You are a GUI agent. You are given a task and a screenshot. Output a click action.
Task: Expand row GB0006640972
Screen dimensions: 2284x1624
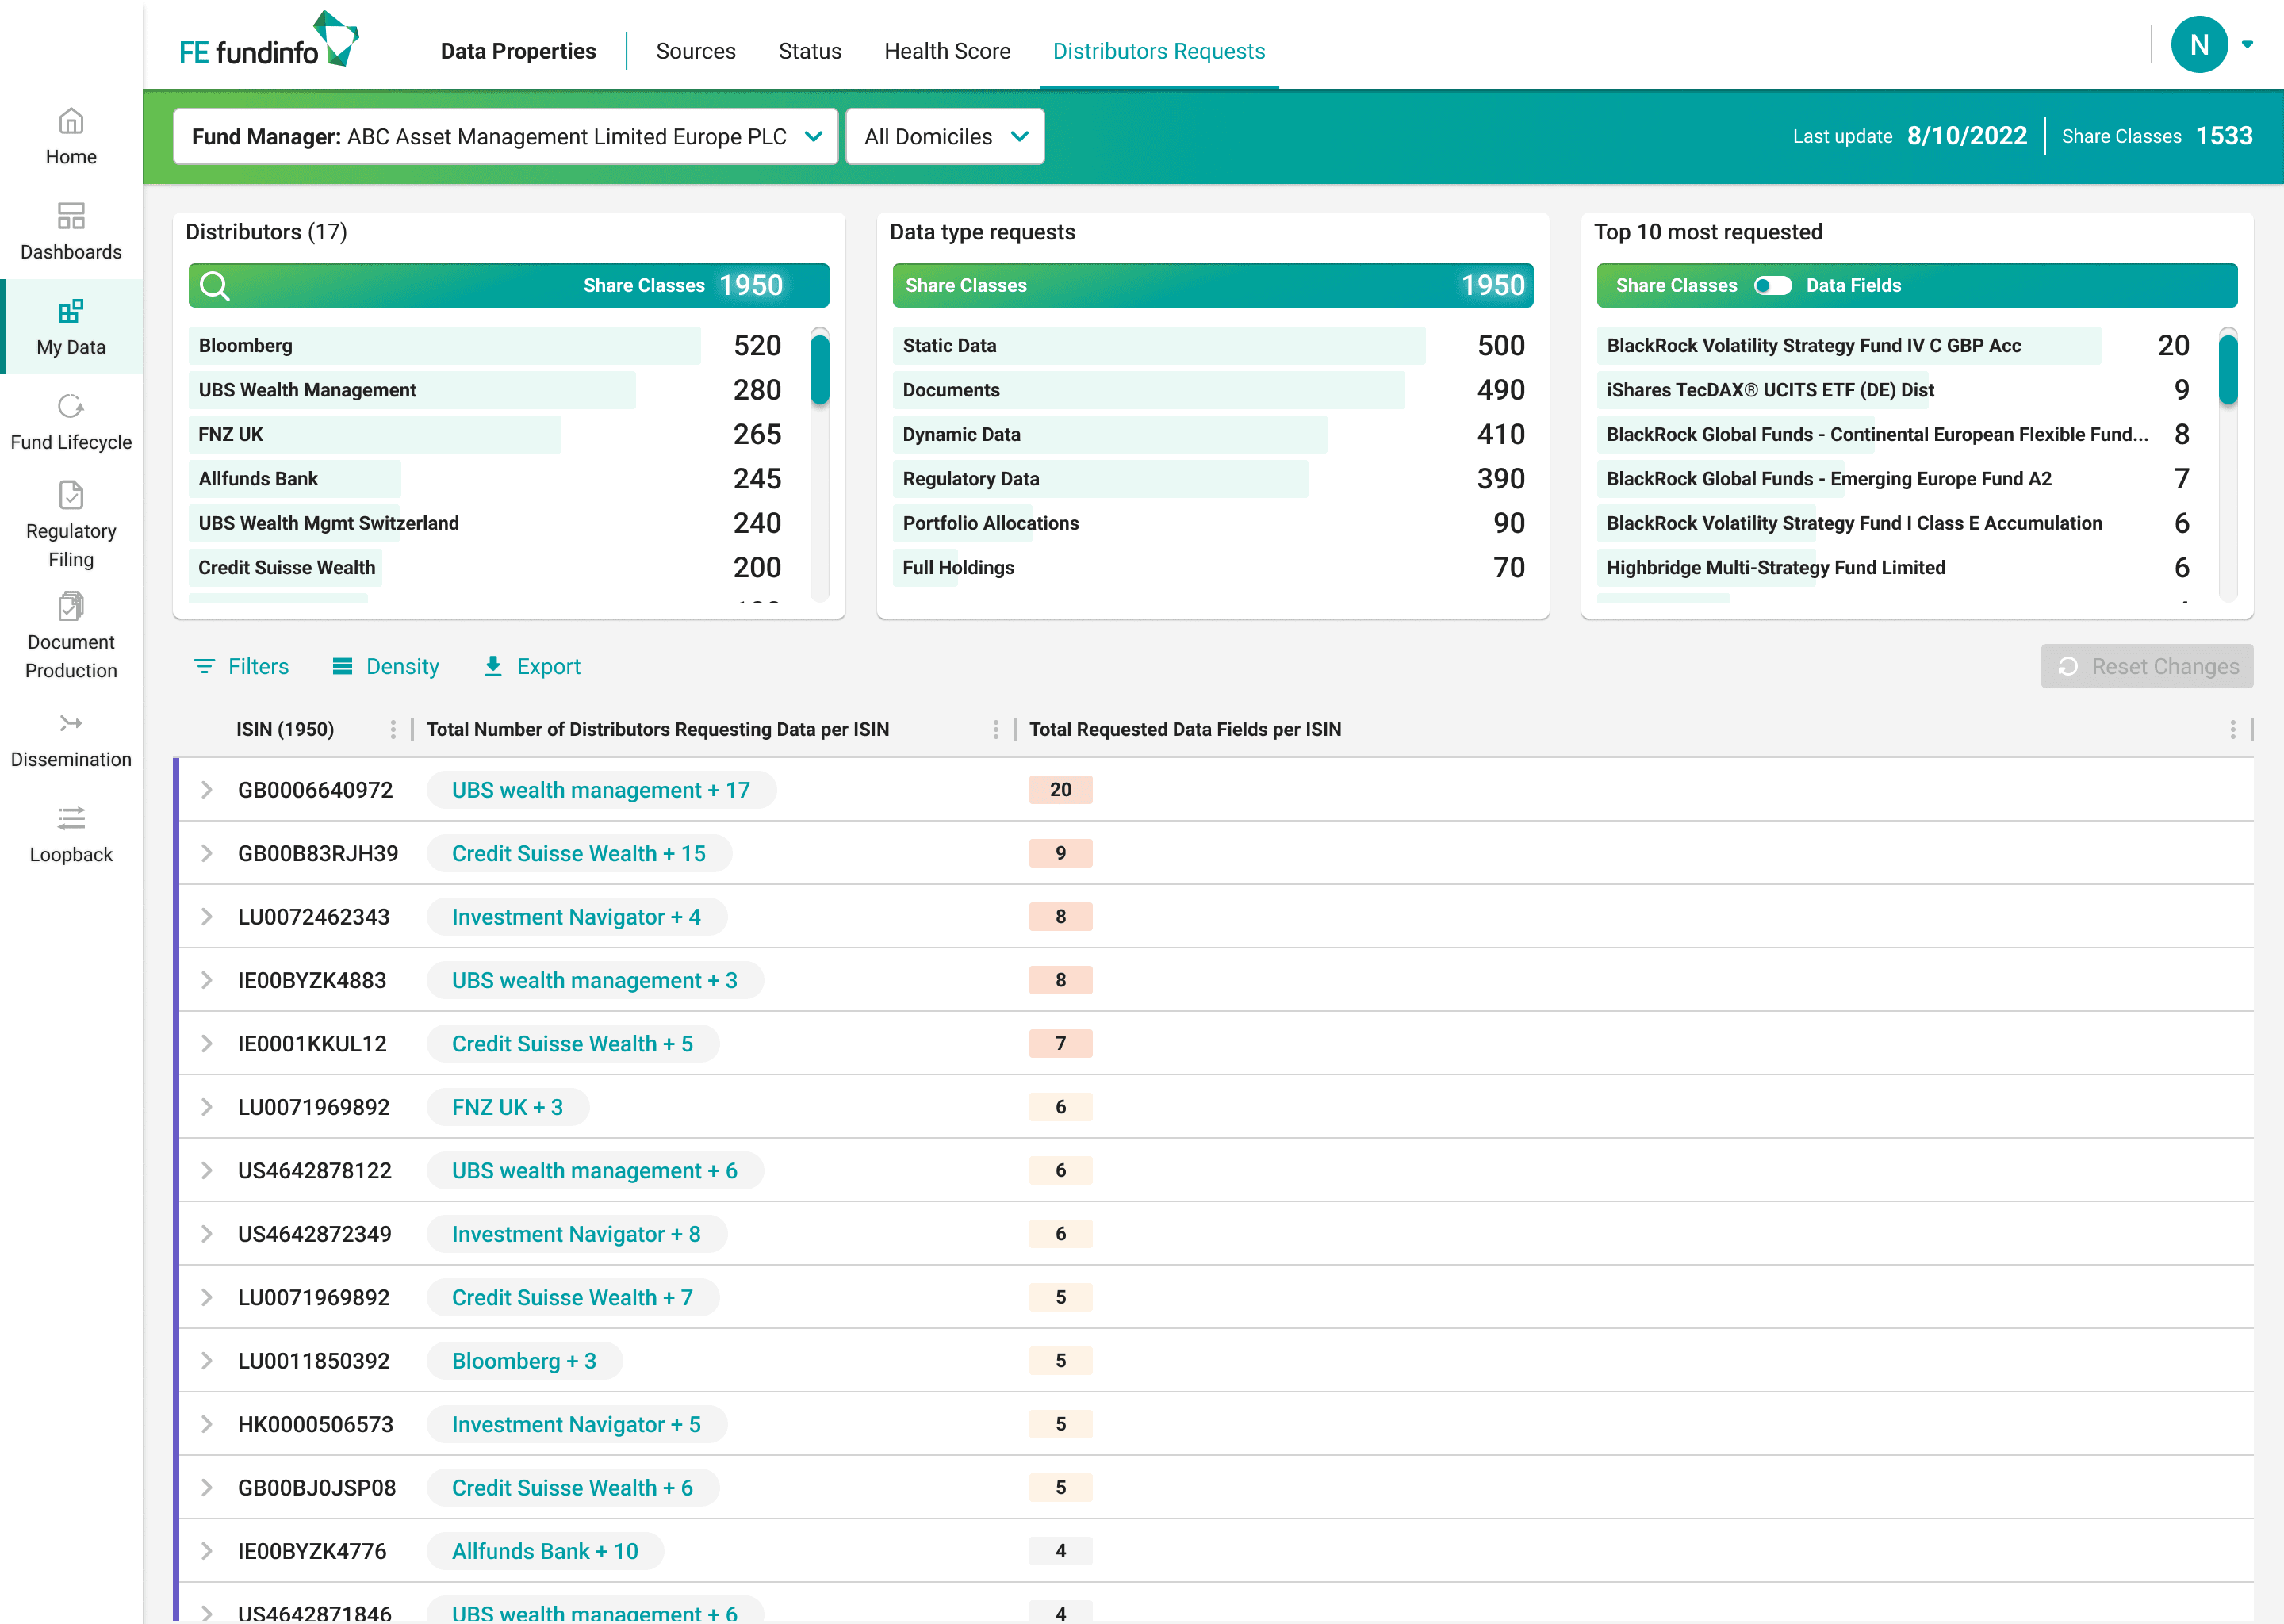tap(207, 790)
